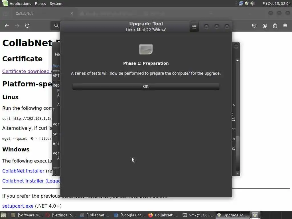Reload the page in Firefox
Viewport: 292px width, 219px height.
point(27,26)
